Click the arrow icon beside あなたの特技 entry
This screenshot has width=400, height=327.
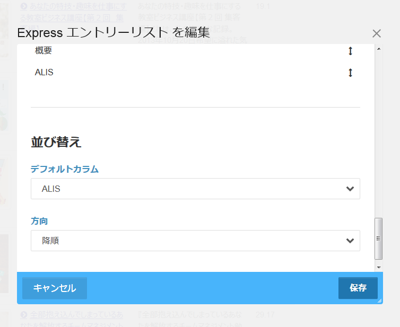click(24, 6)
